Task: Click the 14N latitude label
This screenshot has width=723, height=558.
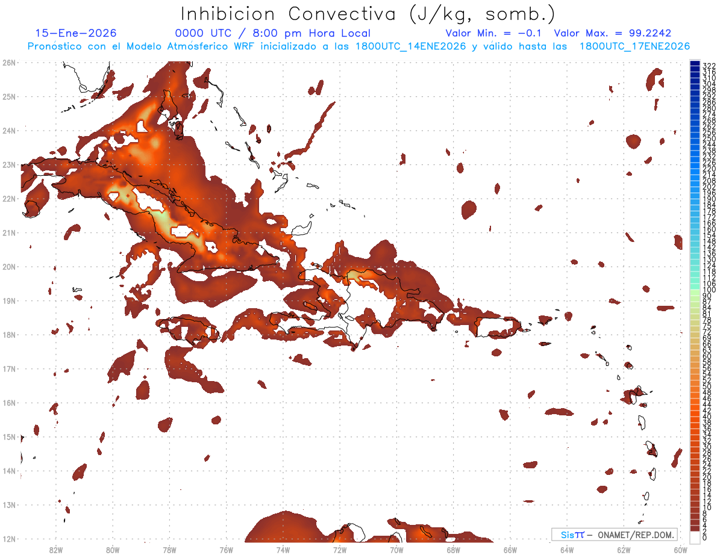Action: pos(8,471)
